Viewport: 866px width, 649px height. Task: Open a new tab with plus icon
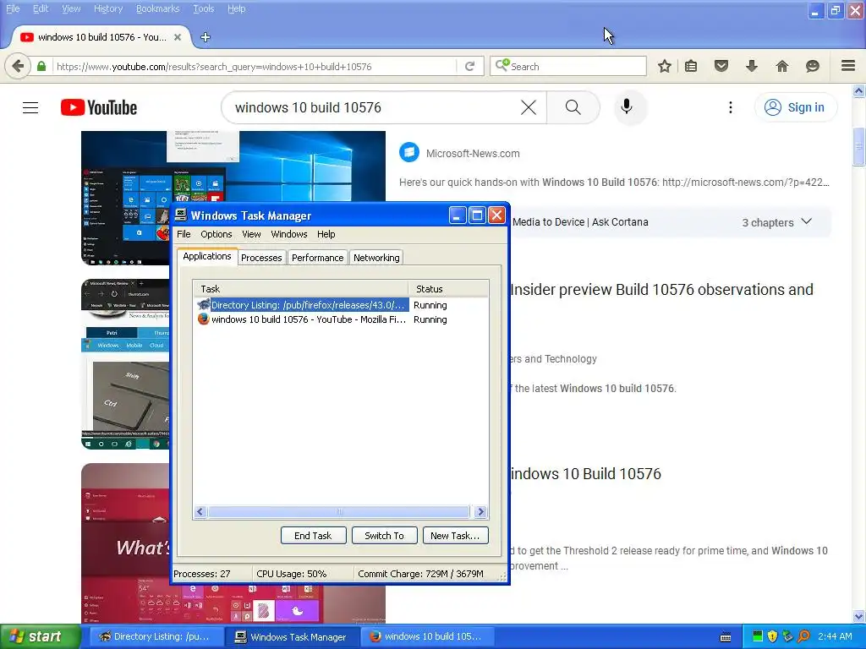[x=205, y=37]
